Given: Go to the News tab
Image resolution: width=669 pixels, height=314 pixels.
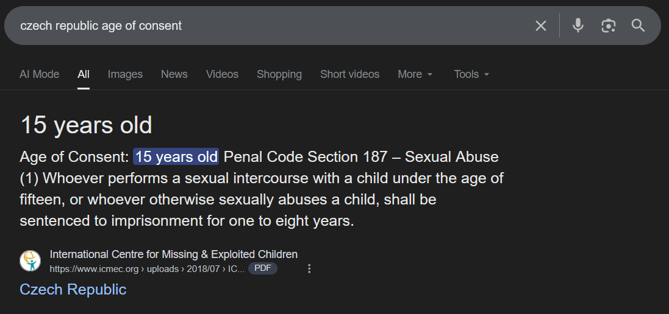Looking at the screenshot, I should click(174, 74).
